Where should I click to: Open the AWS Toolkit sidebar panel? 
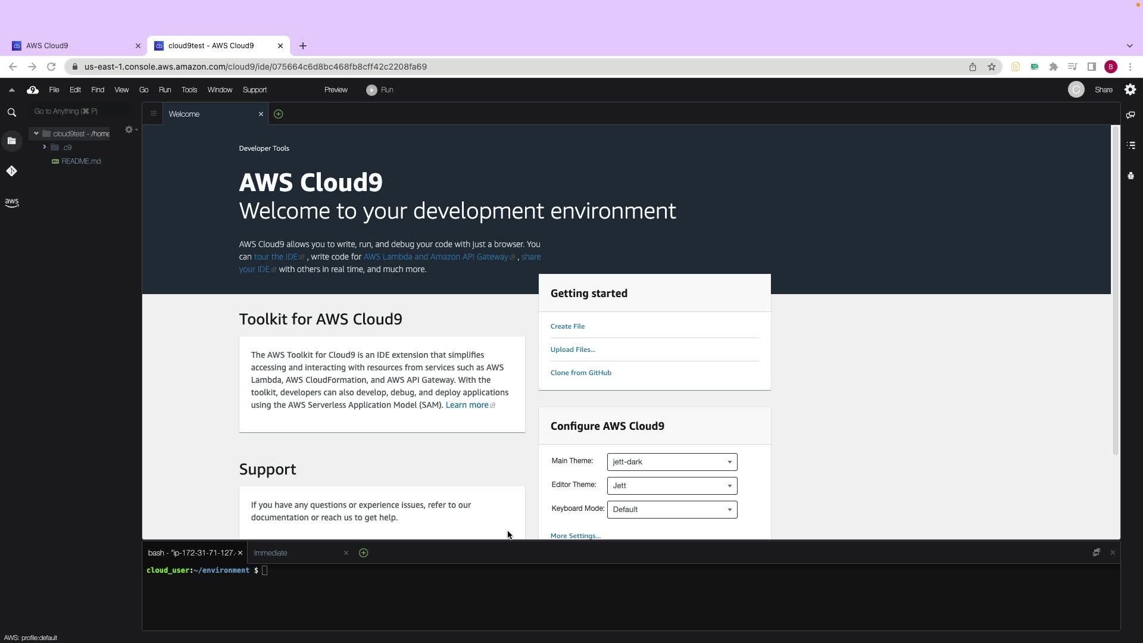[x=11, y=202]
